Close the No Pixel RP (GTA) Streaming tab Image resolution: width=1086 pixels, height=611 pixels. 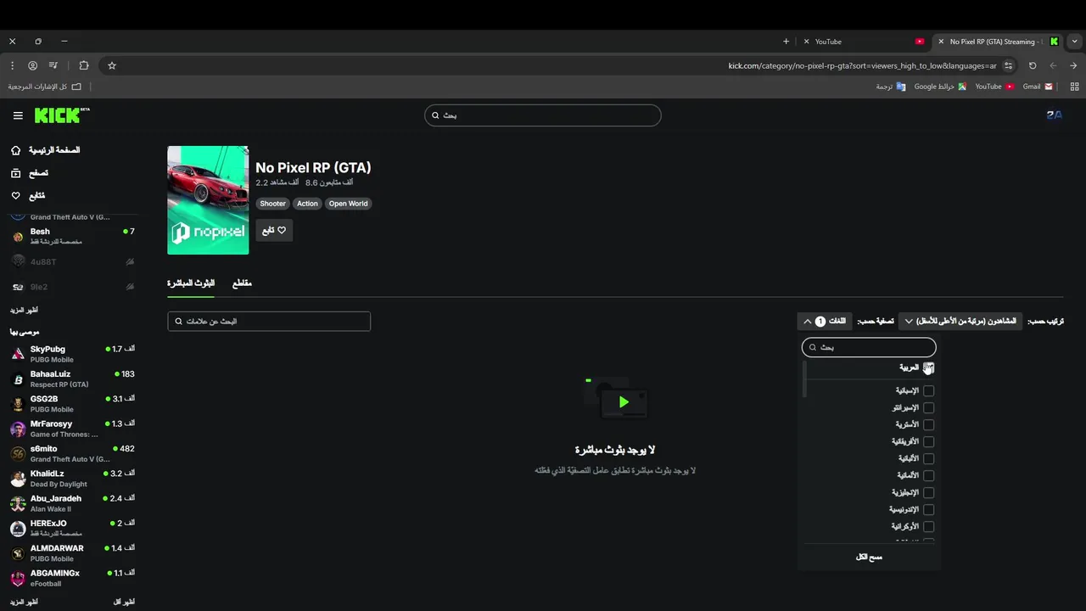(941, 41)
